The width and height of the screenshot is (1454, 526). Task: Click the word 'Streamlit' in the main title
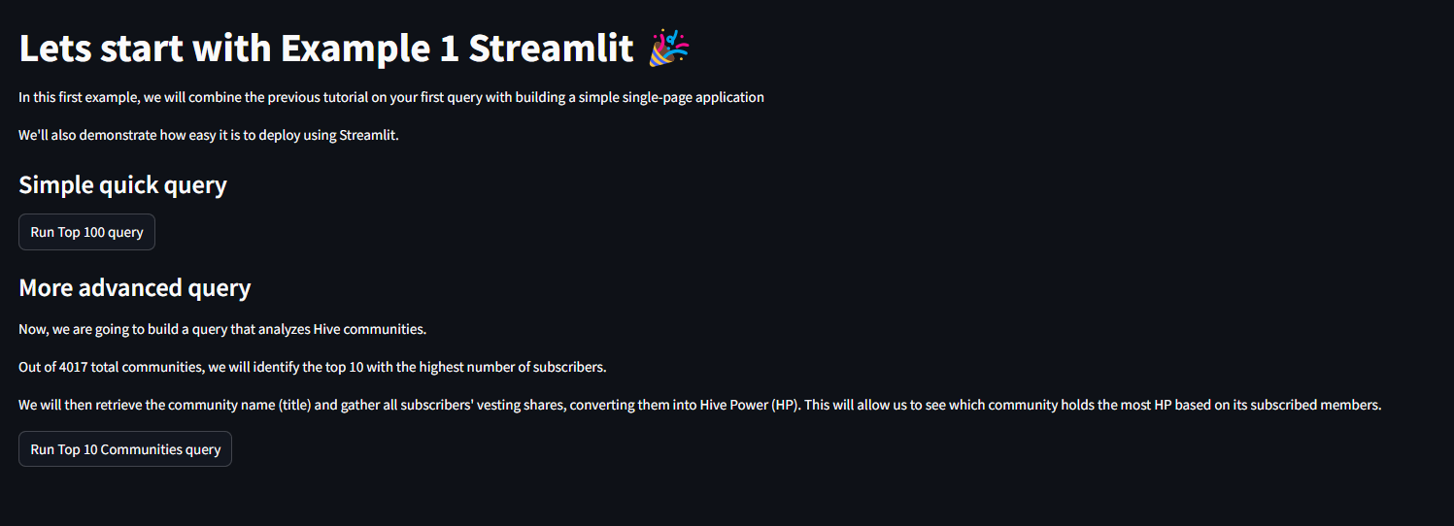click(x=551, y=49)
